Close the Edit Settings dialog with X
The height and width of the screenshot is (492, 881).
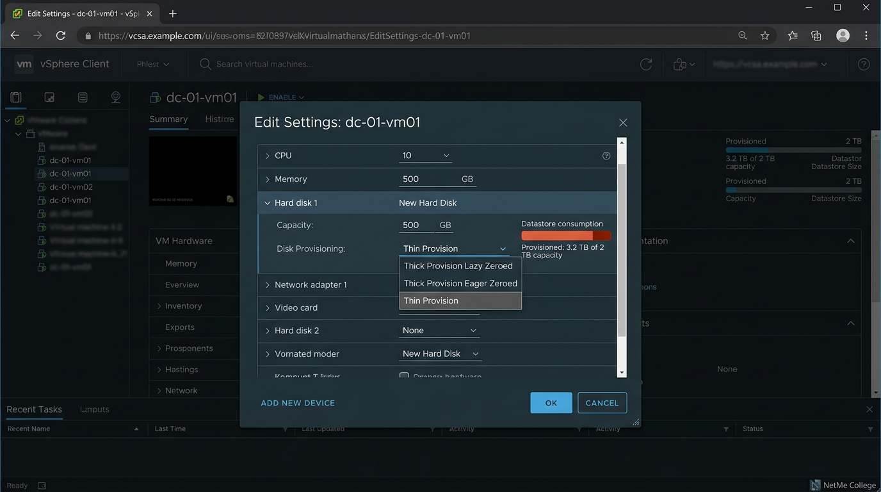click(x=623, y=122)
